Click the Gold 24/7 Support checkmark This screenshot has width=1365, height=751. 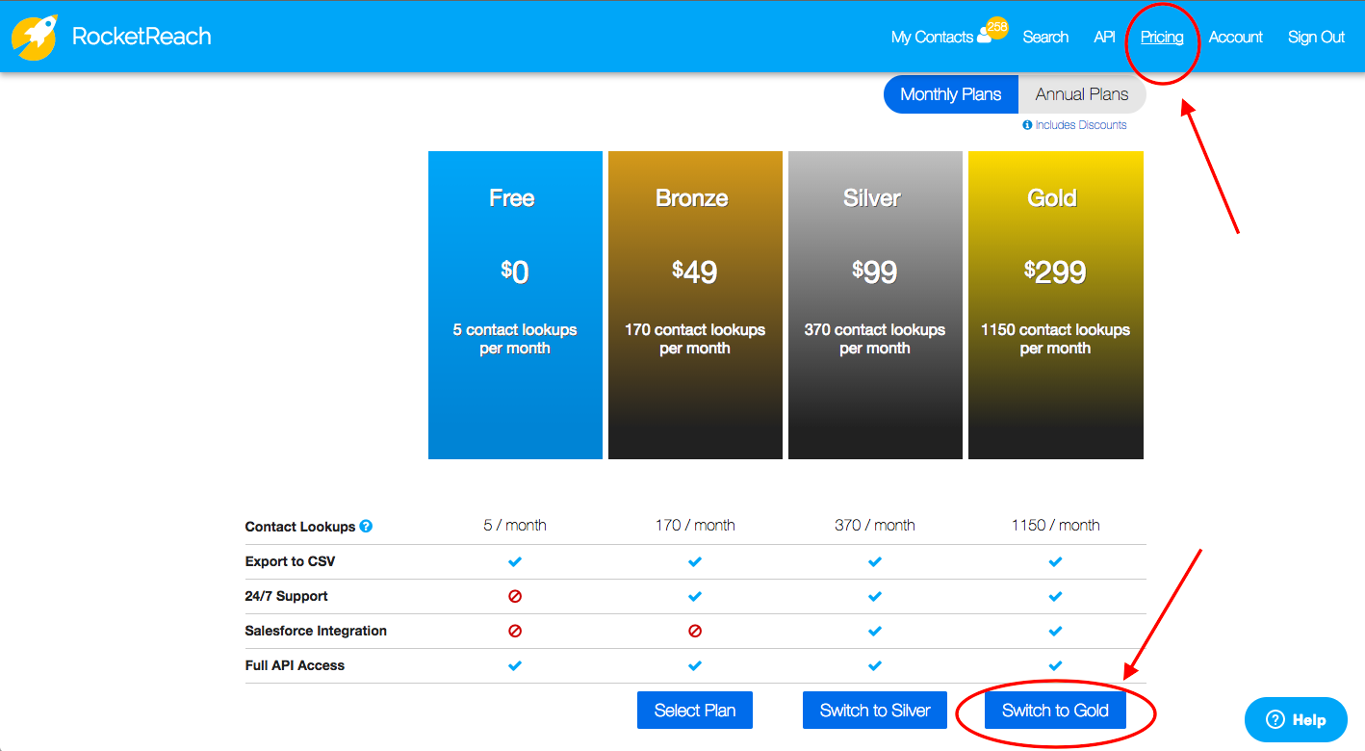tap(1055, 596)
